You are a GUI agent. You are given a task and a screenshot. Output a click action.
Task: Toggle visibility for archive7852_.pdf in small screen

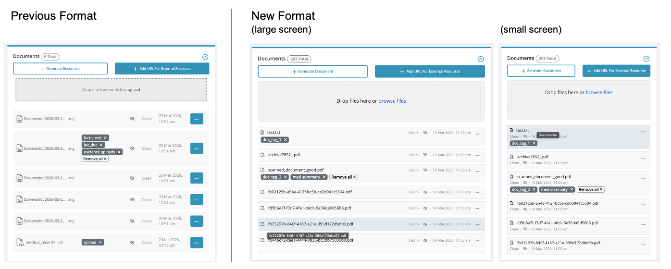(525, 163)
